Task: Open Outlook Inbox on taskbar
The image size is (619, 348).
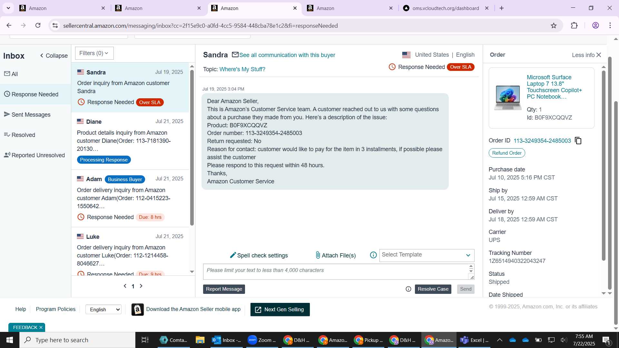Action: 226,340
